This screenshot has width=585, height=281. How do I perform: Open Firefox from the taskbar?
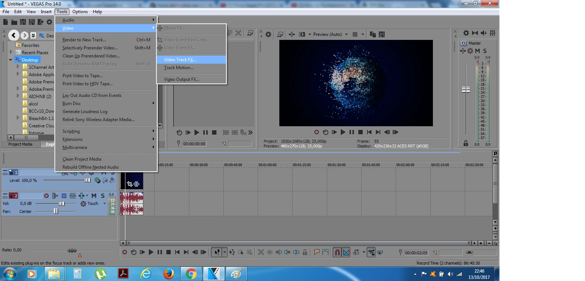[x=168, y=274]
